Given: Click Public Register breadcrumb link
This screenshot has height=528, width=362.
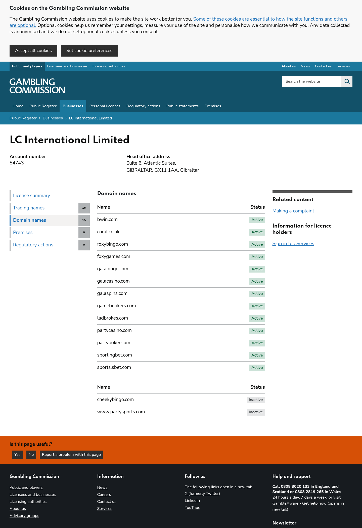Looking at the screenshot, I should click(23, 118).
